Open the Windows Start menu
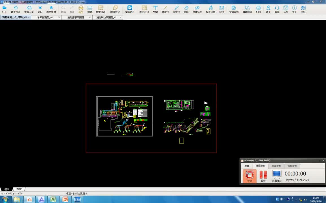 pyautogui.click(x=5, y=200)
